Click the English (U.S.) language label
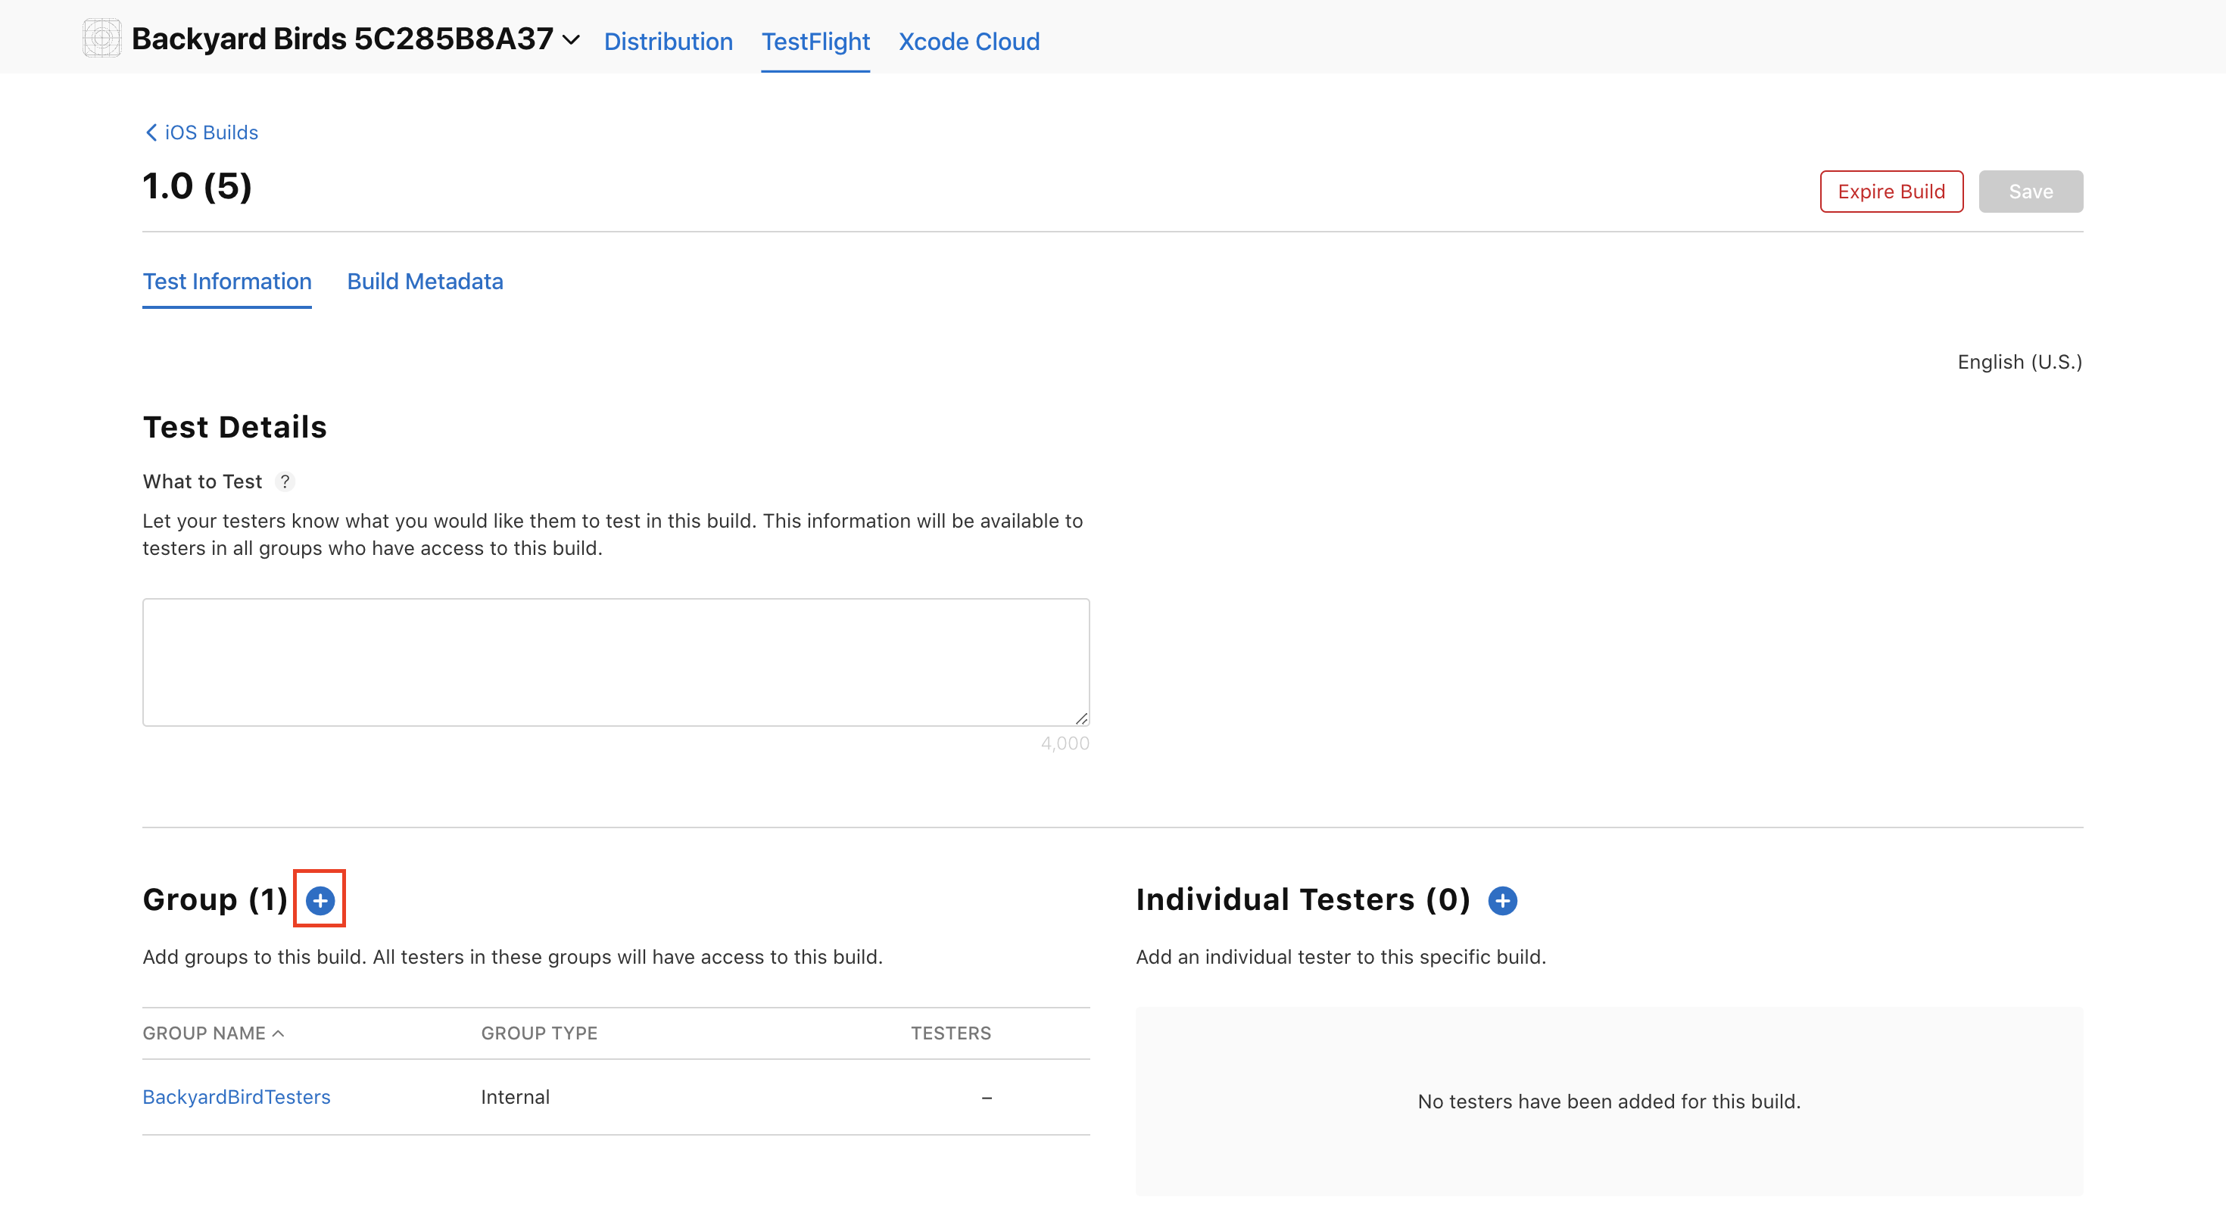Screen dimensions: 2226x1206 pos(2019,362)
